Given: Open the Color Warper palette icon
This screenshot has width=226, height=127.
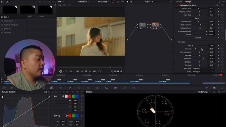Looking at the screenshot, I should point(61,88).
